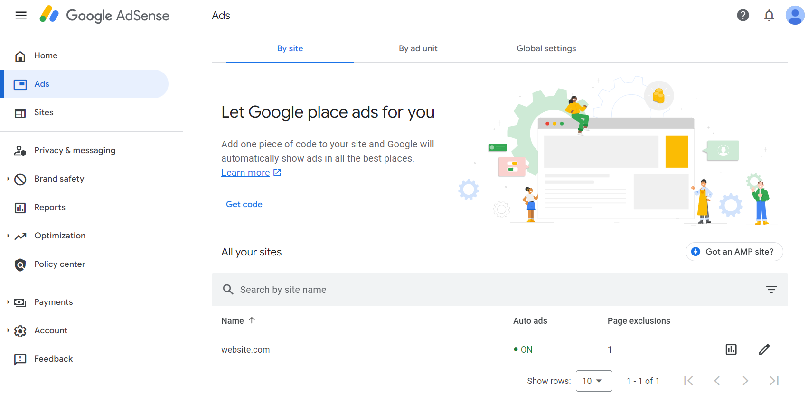Screen dimensions: 808x401
Task: Click the Page exclusions column header
Action: point(639,321)
